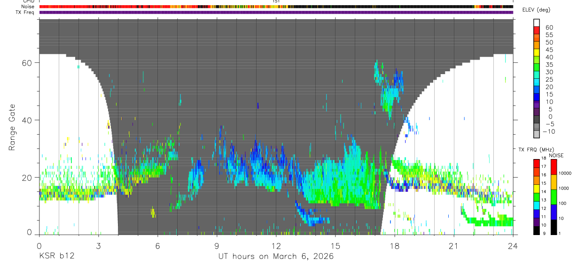Click the KSR b12 radar beam label
Image resolution: width=577 pixels, height=266 pixels.
pyautogui.click(x=56, y=256)
